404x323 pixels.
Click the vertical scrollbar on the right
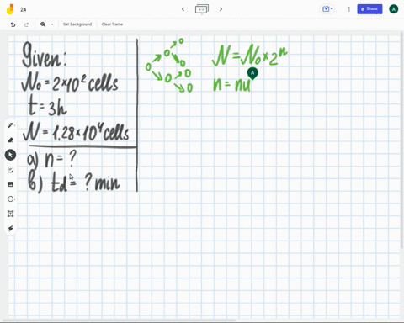point(402,140)
